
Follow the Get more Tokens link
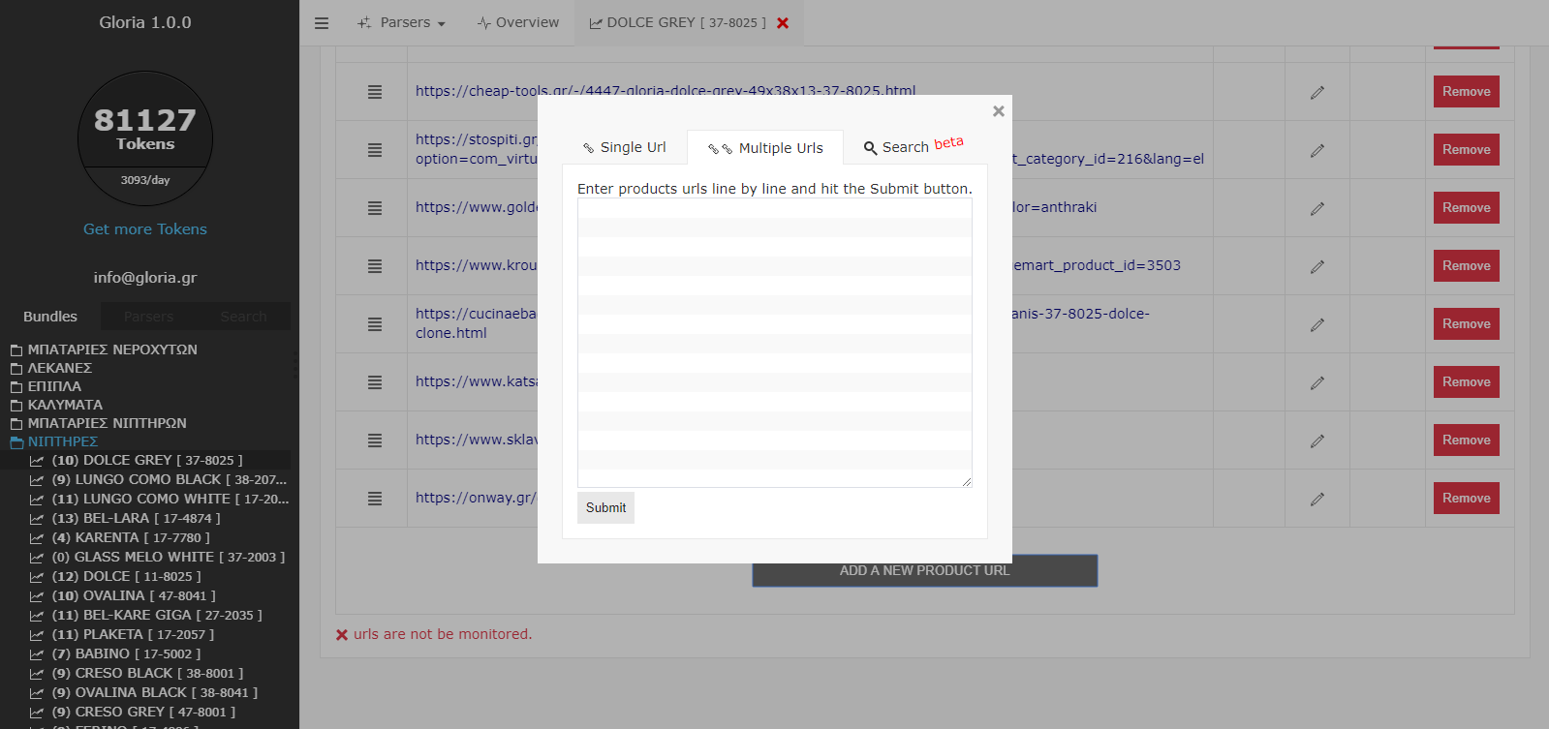coord(145,229)
